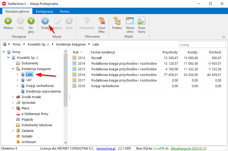Click the Dodaj add icon

[45, 21]
